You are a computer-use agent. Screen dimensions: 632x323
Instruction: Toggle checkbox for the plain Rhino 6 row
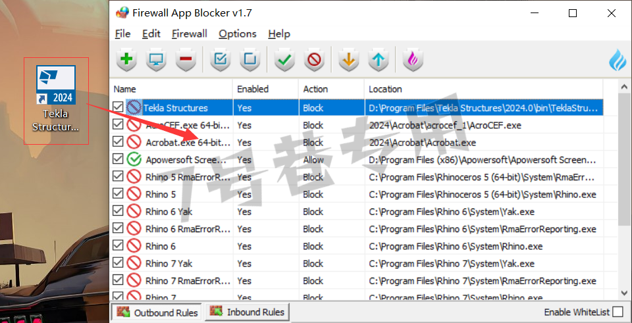coord(118,245)
